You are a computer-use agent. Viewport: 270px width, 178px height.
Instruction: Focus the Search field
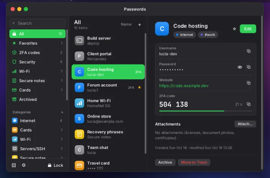tap(37, 23)
